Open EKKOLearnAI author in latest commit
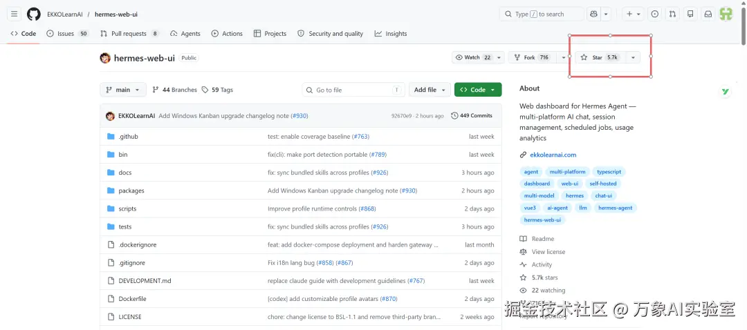Viewport: 747px width, 330px height. 137,116
